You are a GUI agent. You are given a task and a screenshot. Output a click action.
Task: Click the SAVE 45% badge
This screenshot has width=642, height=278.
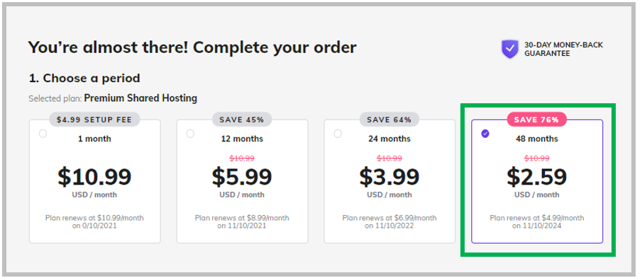[x=242, y=120]
